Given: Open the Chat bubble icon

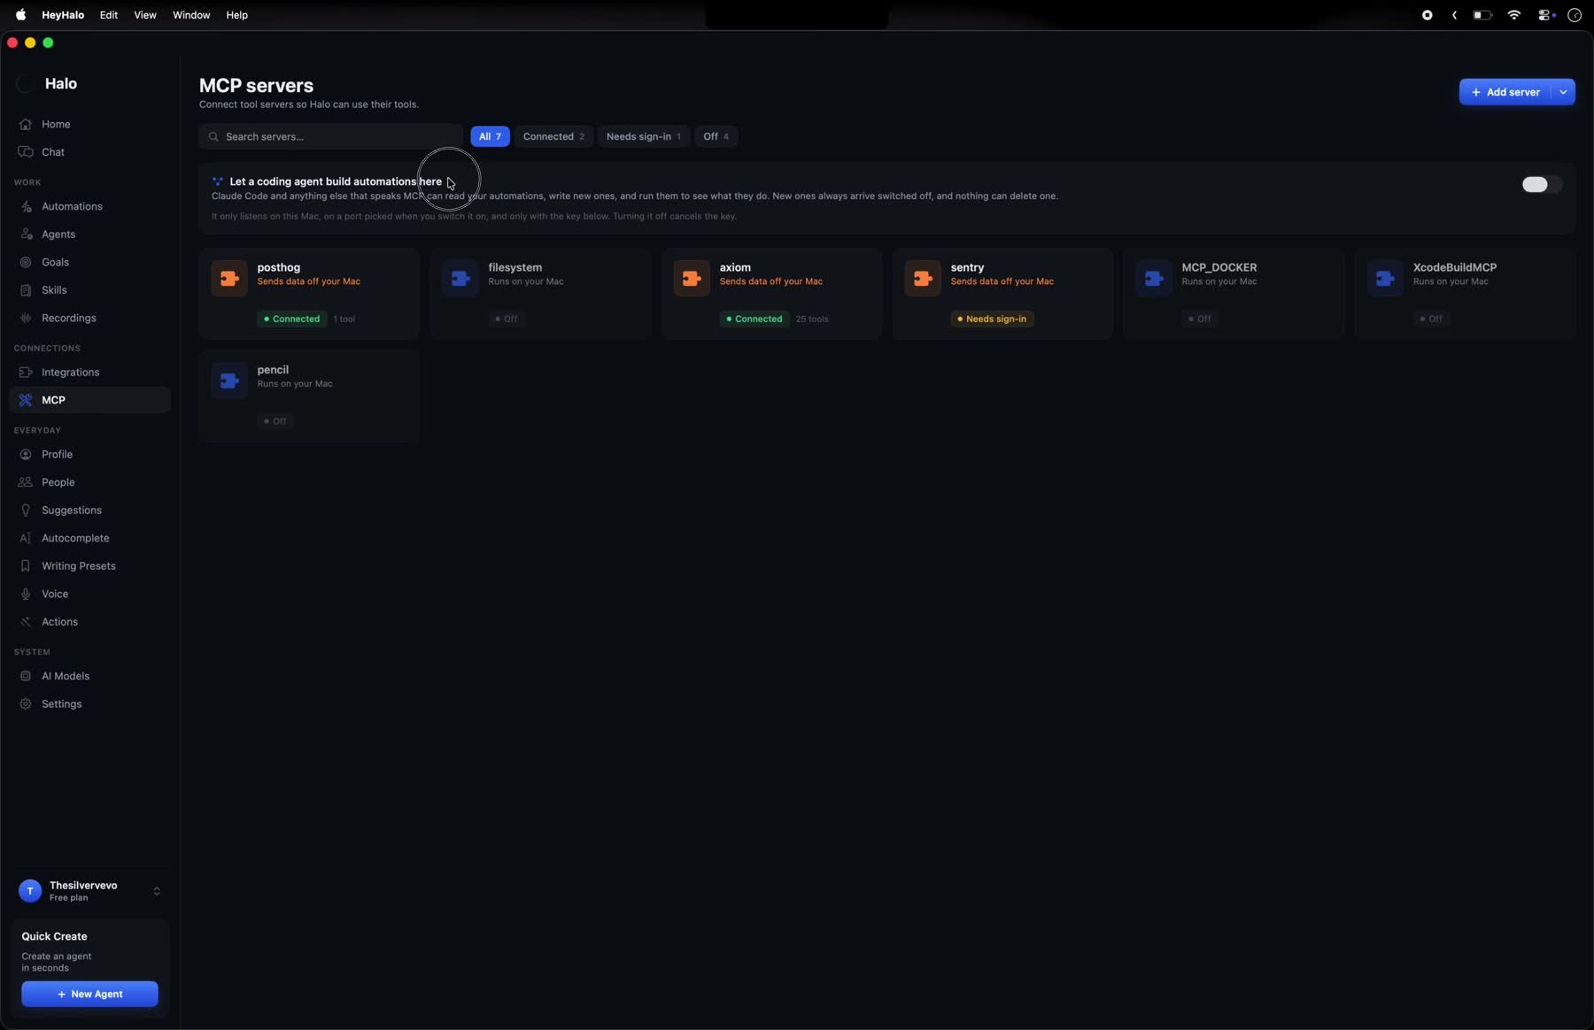Looking at the screenshot, I should [x=26, y=152].
